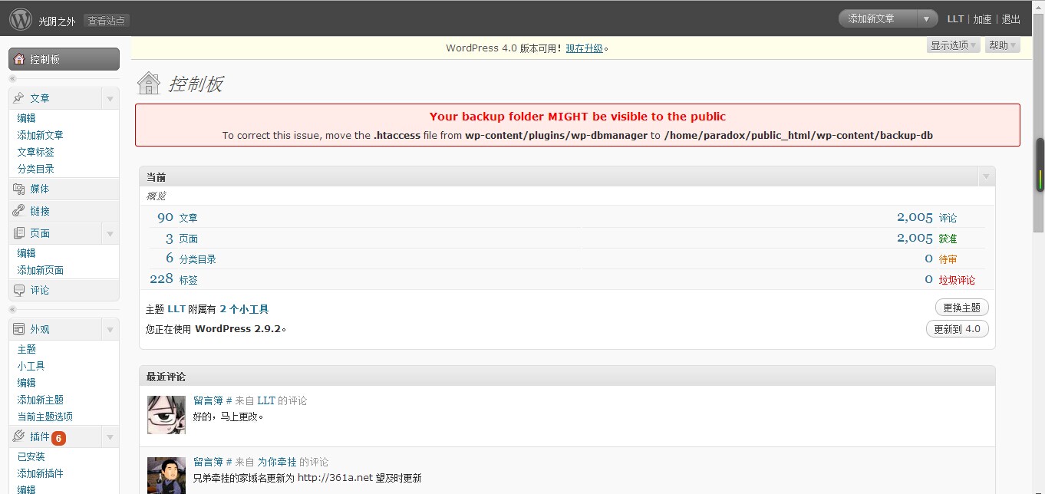Click the WordPress logo icon
Image resolution: width=1045 pixels, height=494 pixels.
click(20, 18)
